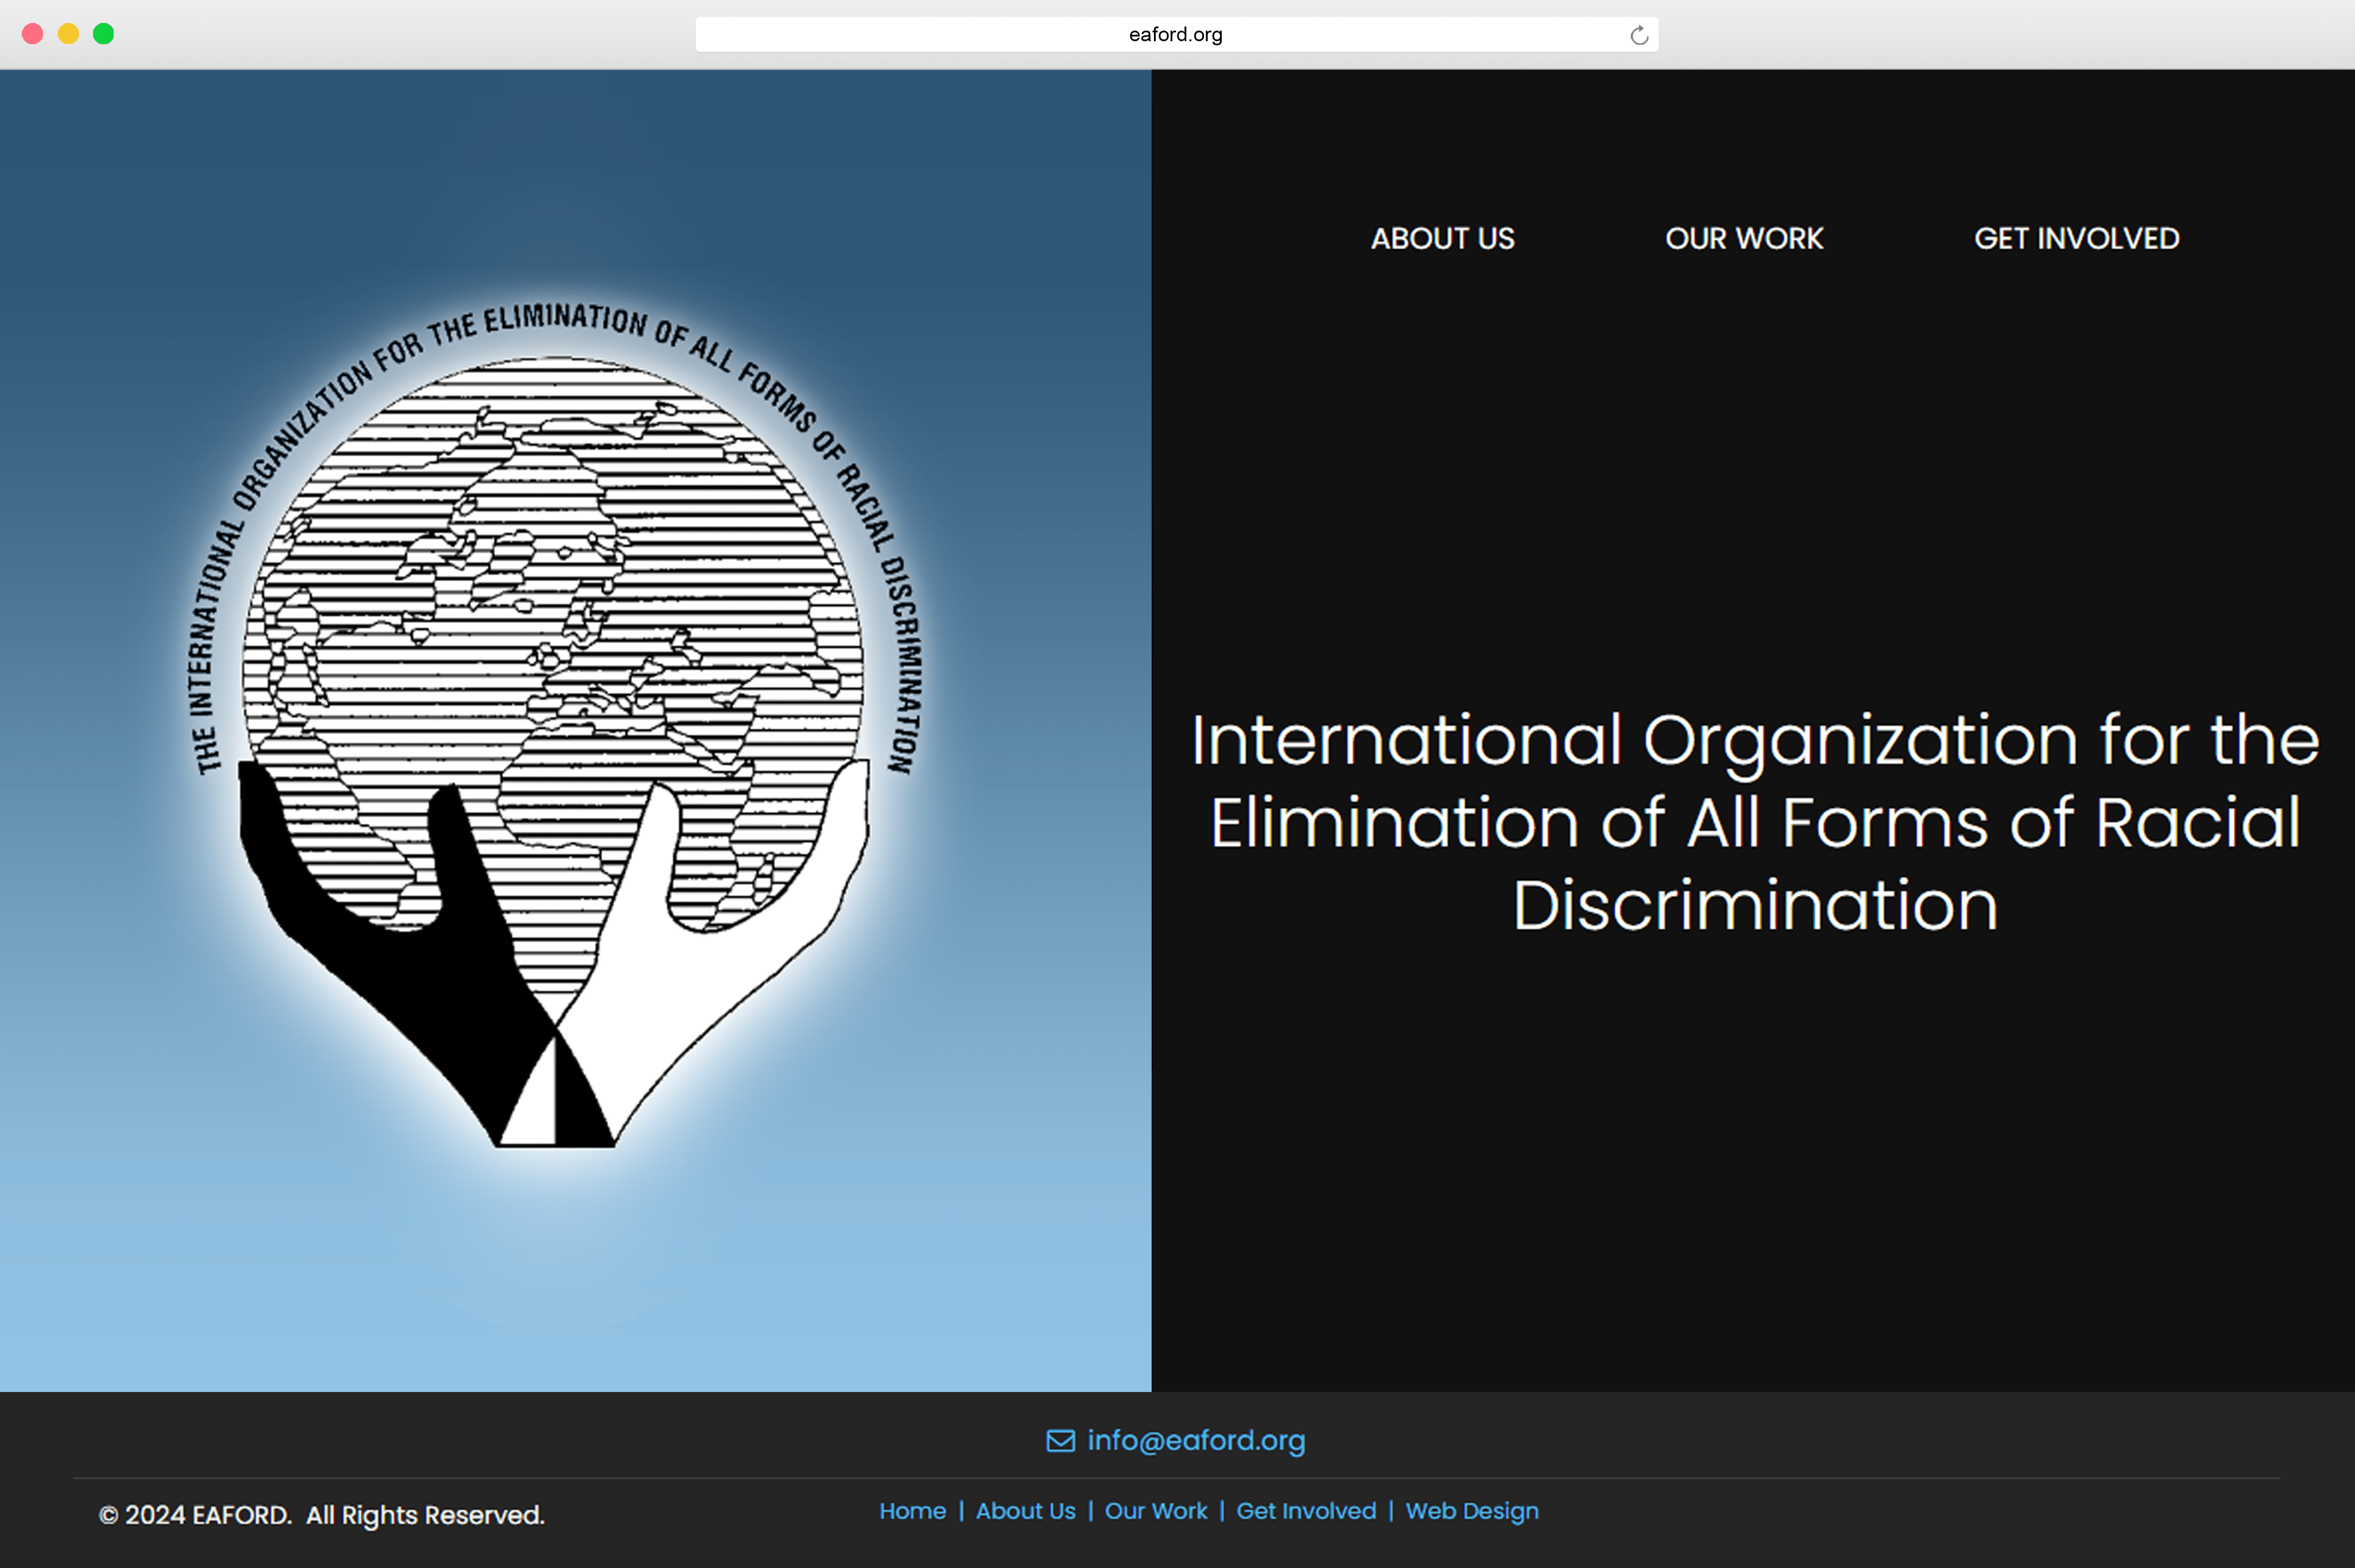This screenshot has height=1568, width=2355.
Task: Click the International Organization headline text
Action: 1755,822
